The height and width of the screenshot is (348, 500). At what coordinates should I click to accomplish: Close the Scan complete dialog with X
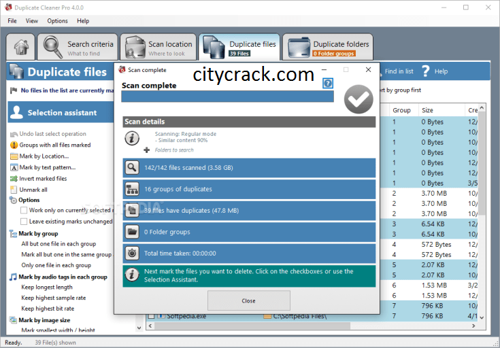pyautogui.click(x=368, y=70)
